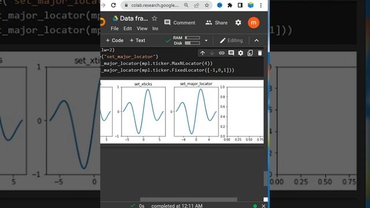370x208 pixels.
Task: Add a new Text cell
Action: pos(138,40)
